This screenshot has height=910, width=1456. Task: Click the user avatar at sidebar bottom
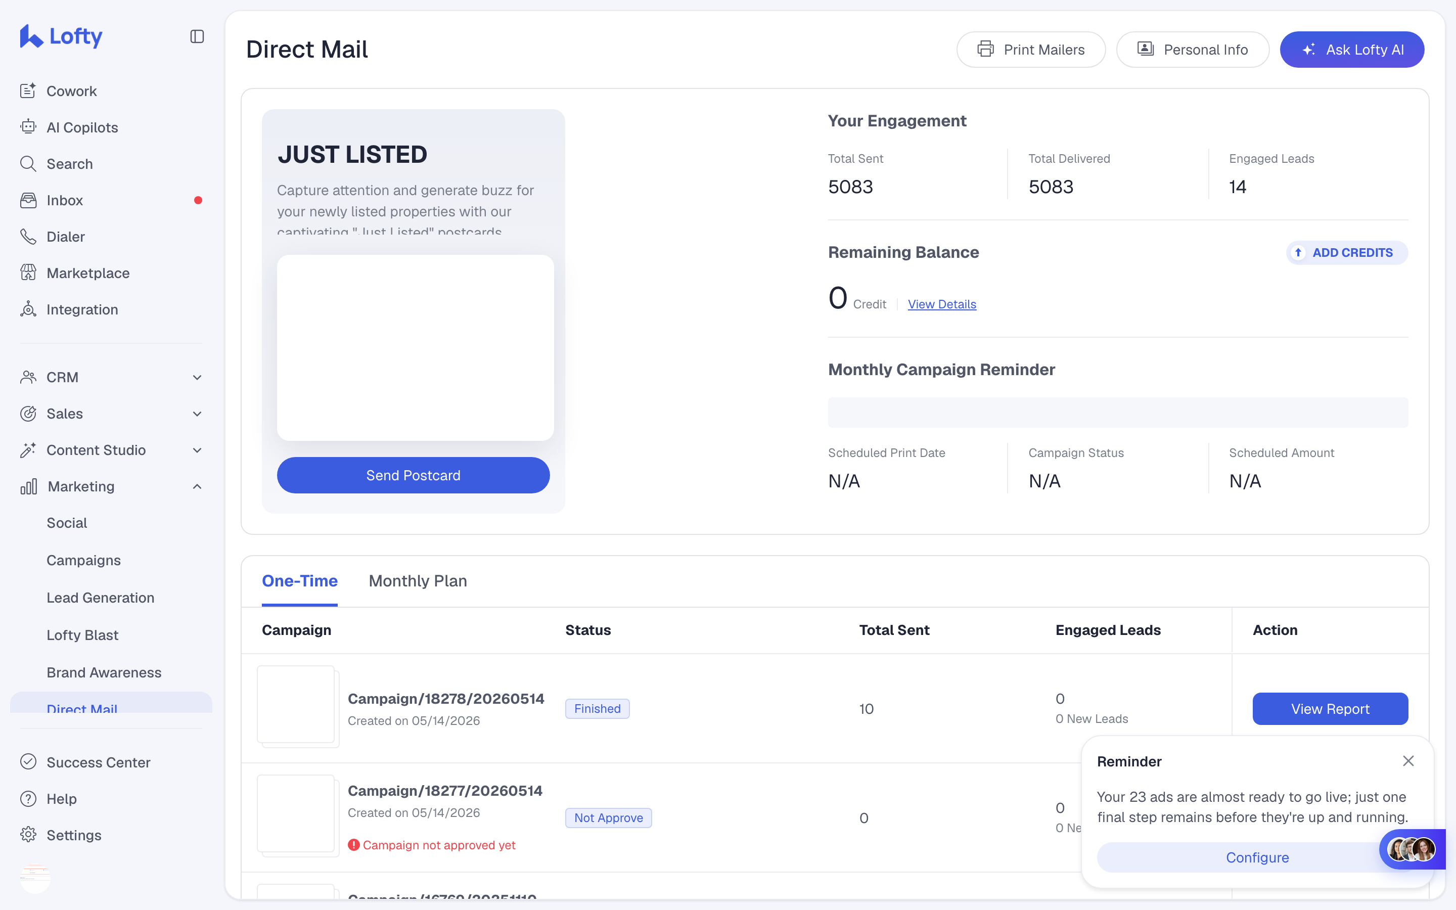[x=35, y=878]
